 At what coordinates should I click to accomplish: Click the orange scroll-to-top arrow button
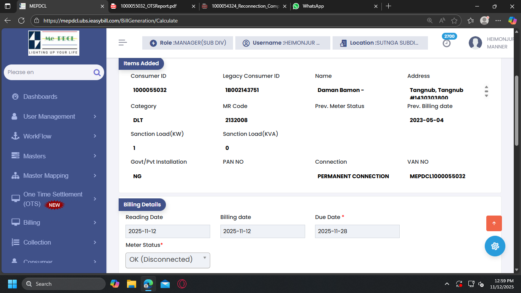pyautogui.click(x=494, y=223)
